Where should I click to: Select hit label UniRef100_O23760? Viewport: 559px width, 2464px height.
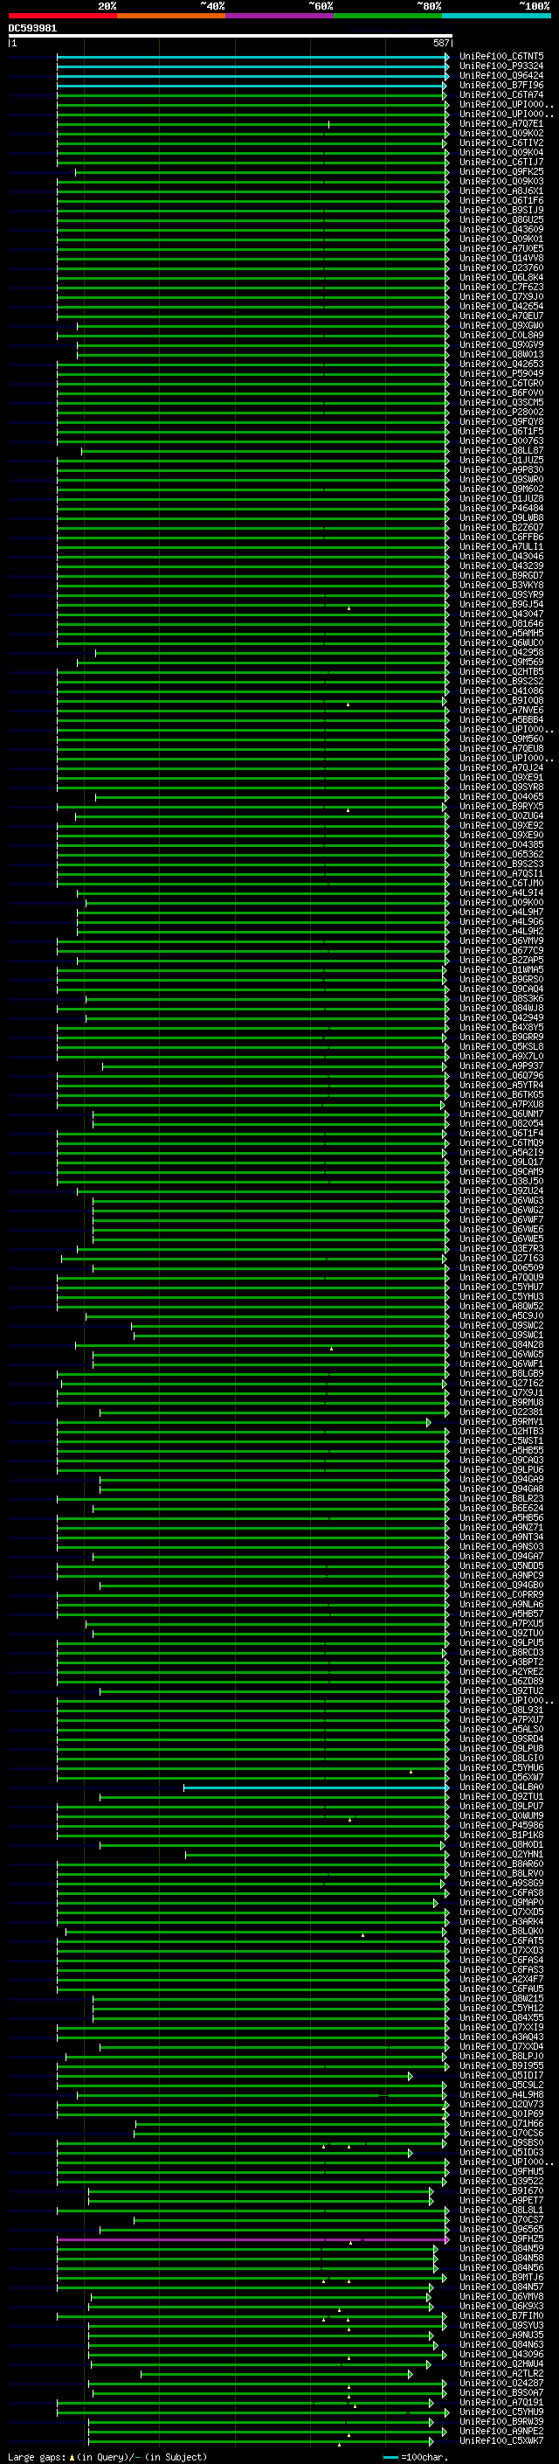click(501, 267)
